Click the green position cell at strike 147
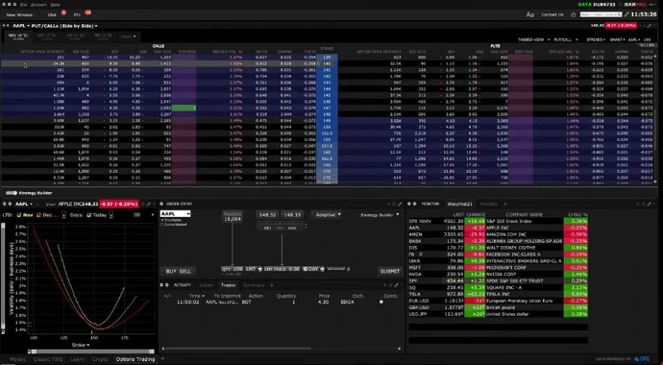The width and height of the screenshot is (663, 365). (x=184, y=109)
